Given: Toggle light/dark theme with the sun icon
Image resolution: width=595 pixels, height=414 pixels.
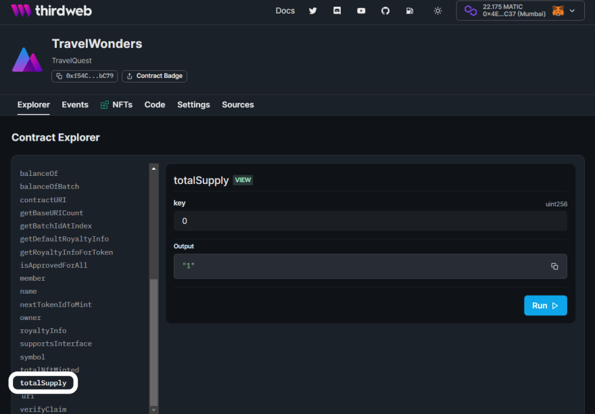Looking at the screenshot, I should pyautogui.click(x=438, y=11).
